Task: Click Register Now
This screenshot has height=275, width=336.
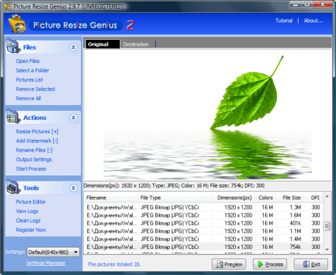Action: point(31,230)
